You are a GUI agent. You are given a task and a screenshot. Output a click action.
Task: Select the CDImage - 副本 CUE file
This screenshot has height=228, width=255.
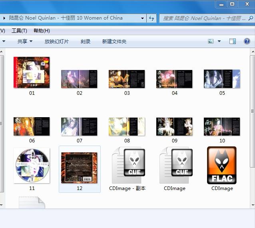128,165
